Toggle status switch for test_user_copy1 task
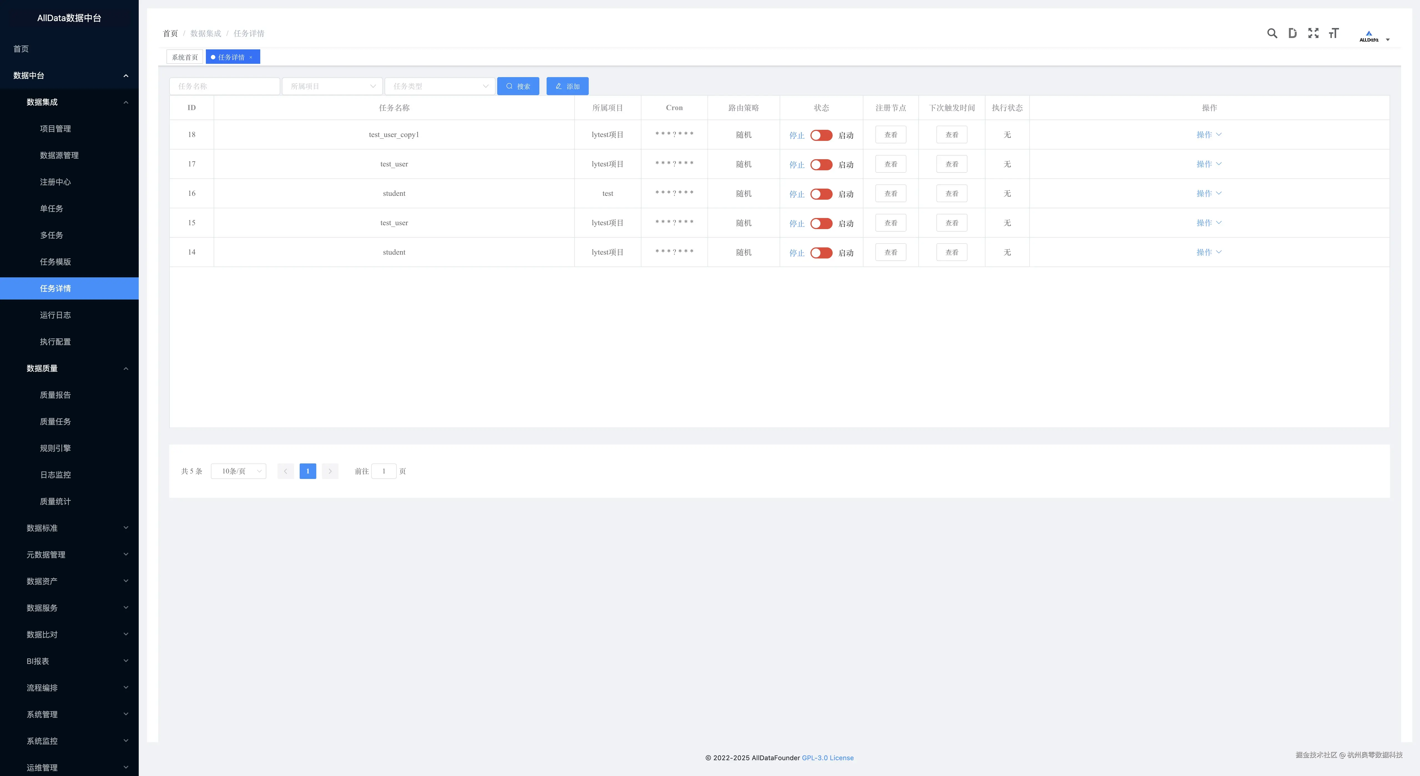This screenshot has height=776, width=1420. 821,135
